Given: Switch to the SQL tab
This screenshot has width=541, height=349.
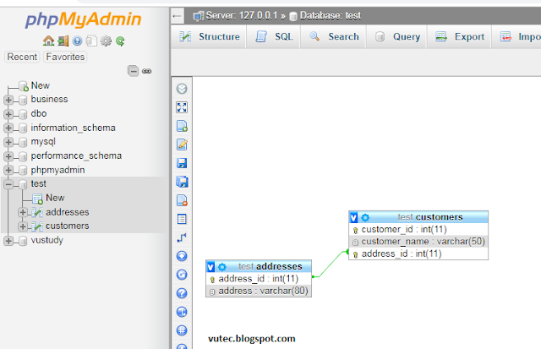Looking at the screenshot, I should (274, 36).
